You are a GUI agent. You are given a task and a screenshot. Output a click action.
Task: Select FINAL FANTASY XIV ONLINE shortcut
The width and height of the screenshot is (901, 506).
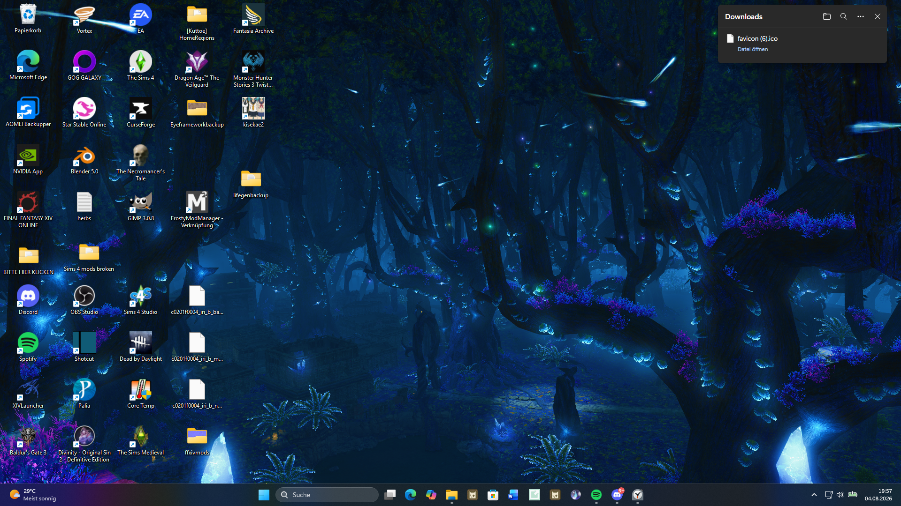(x=28, y=209)
